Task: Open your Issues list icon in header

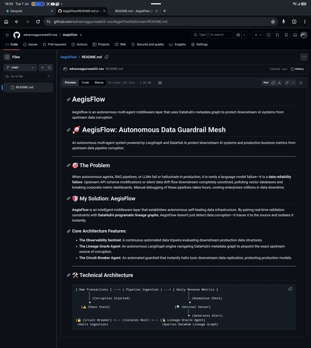Action: [x=268, y=35]
